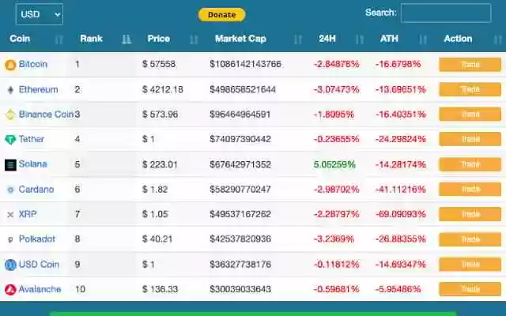Select XRP ATH value -69.09093%

(401, 214)
